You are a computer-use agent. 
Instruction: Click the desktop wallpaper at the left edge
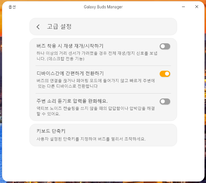coord(1,92)
